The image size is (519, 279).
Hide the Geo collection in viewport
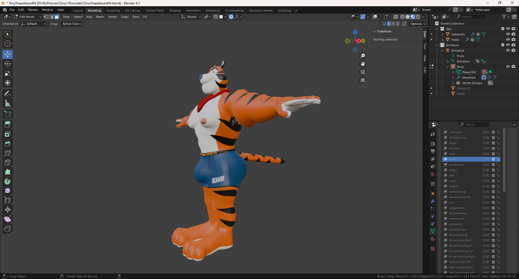[508, 29]
